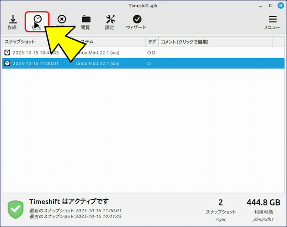287x227 pixels.
Task: Click the comment cell of the 2025-10-15 snapshot
Action: coord(215,53)
